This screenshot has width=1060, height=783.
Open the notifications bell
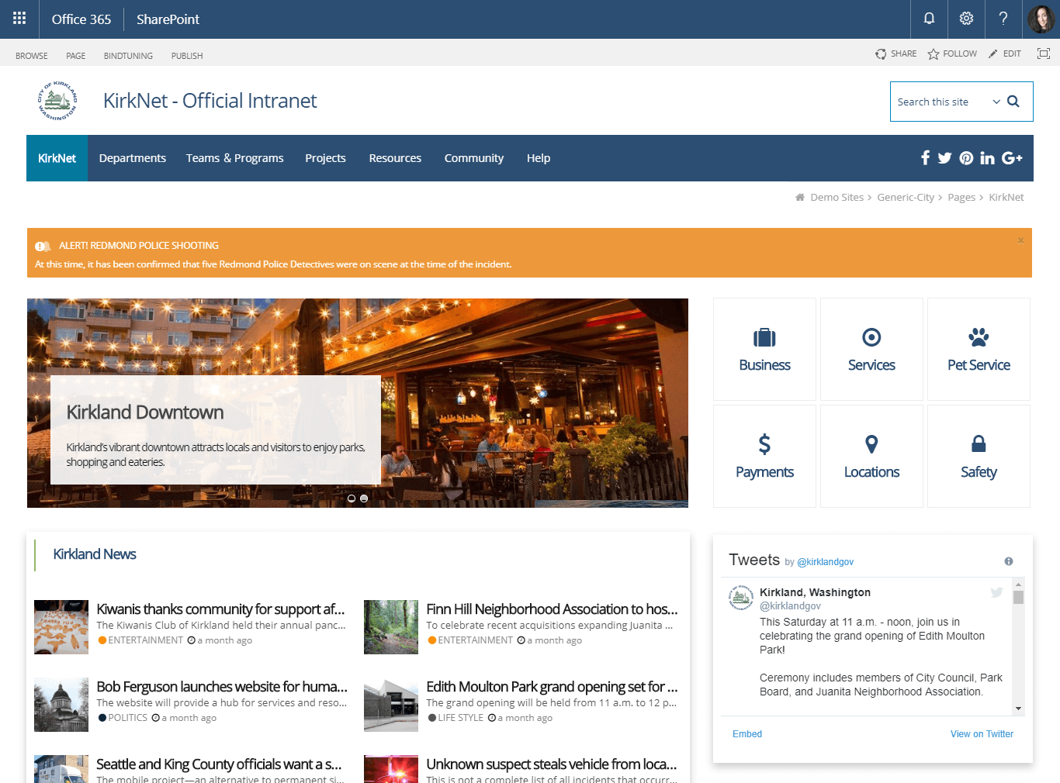pos(929,19)
